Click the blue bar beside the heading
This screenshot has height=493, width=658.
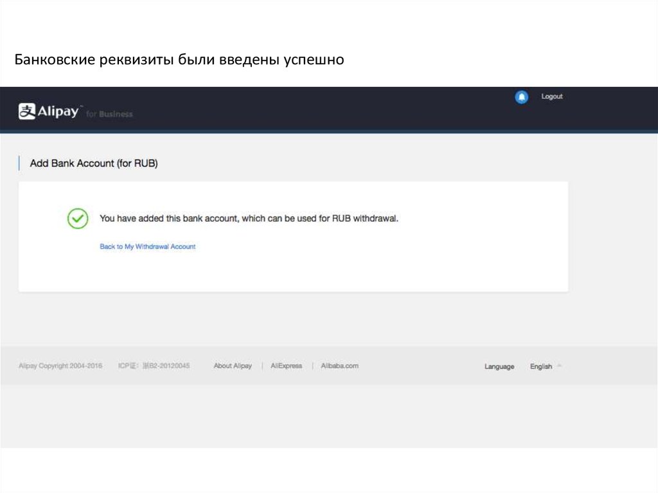coord(19,163)
